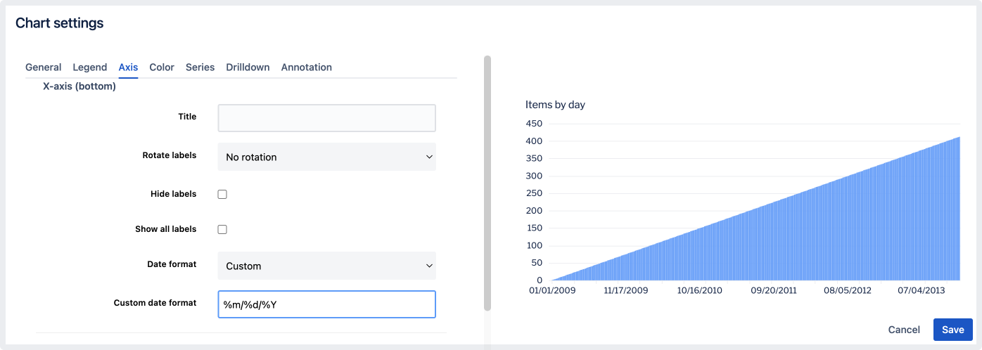Click the 'Items by day' chart title
982x350 pixels.
coord(555,105)
